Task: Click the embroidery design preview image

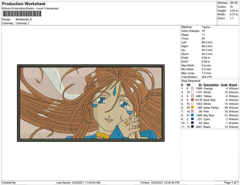Action: click(91, 103)
